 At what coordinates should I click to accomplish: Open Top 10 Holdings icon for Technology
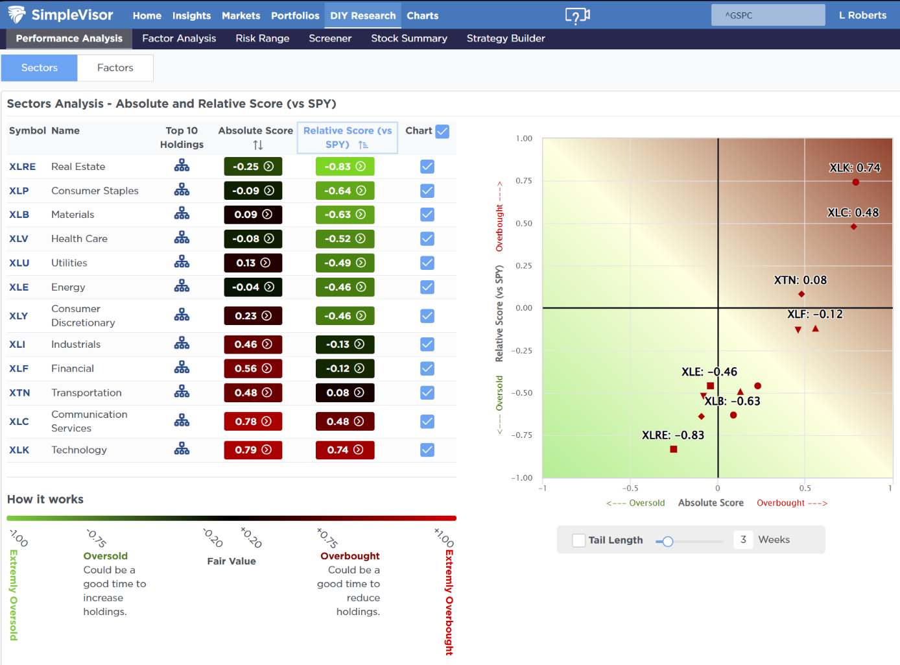pyautogui.click(x=182, y=449)
